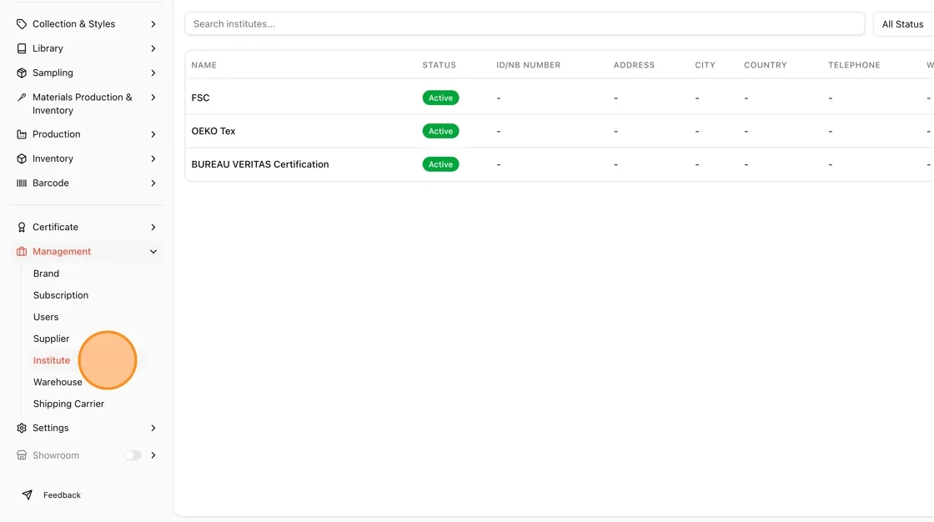Expand the Settings chevron
This screenshot has height=522, width=934.
click(153, 428)
